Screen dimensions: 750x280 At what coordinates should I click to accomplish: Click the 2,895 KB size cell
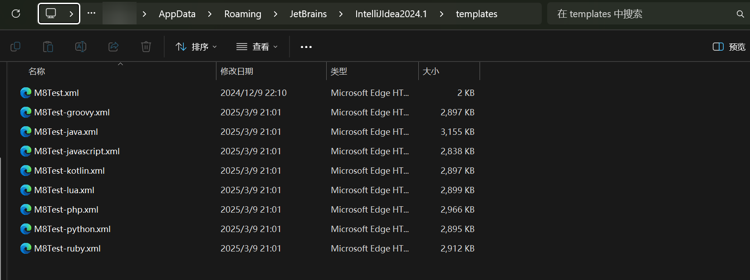tap(457, 229)
